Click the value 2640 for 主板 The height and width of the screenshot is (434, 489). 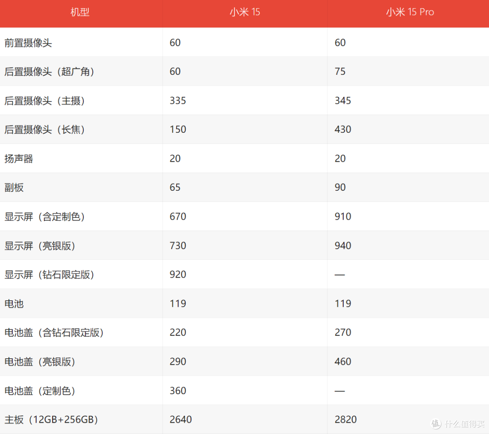pos(181,420)
